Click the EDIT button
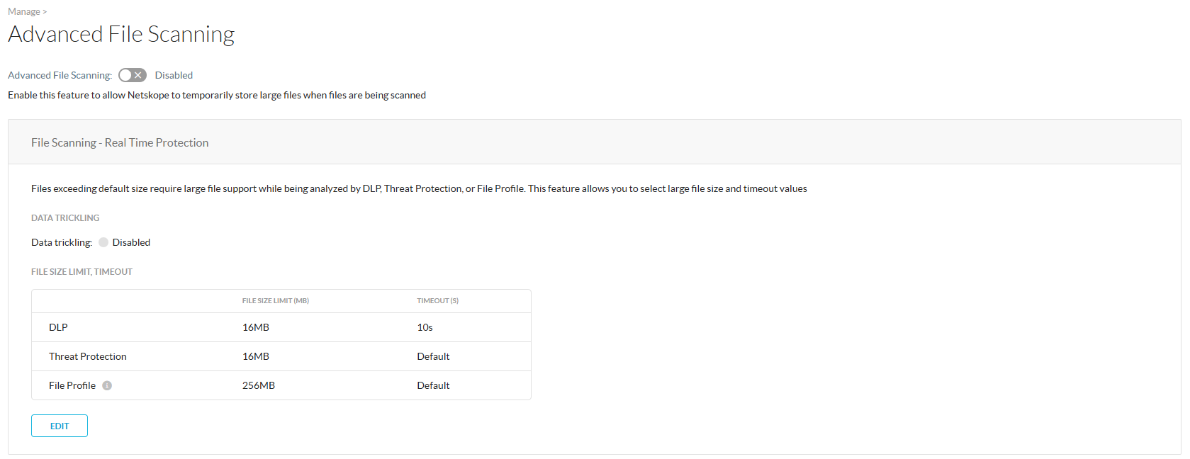This screenshot has height=459, width=1190. click(x=60, y=426)
